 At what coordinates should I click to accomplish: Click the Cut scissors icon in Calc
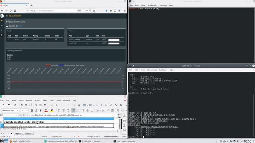tap(36, 105)
